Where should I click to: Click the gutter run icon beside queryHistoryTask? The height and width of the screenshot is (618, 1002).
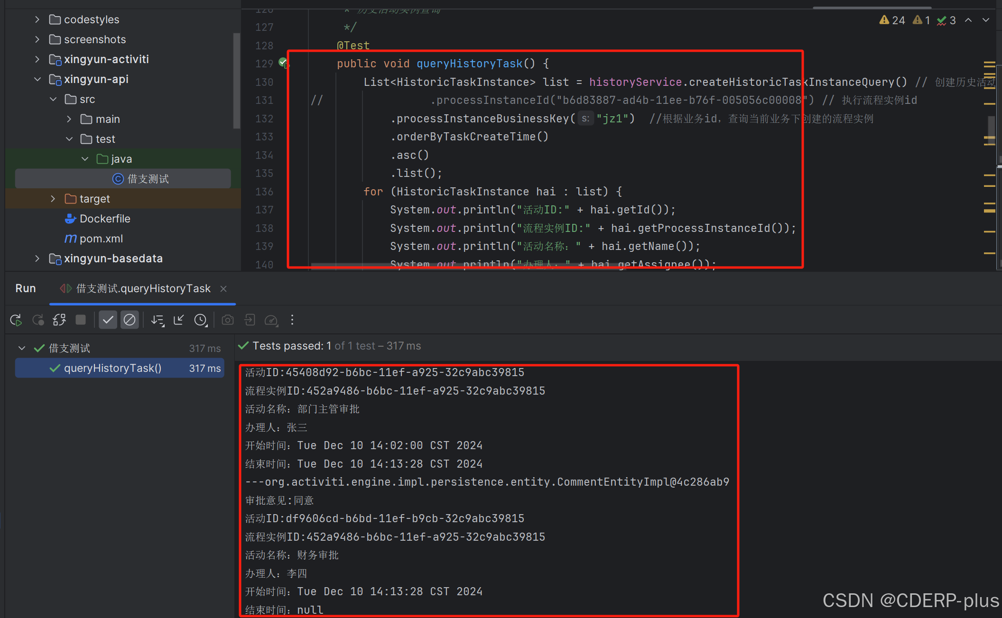283,63
